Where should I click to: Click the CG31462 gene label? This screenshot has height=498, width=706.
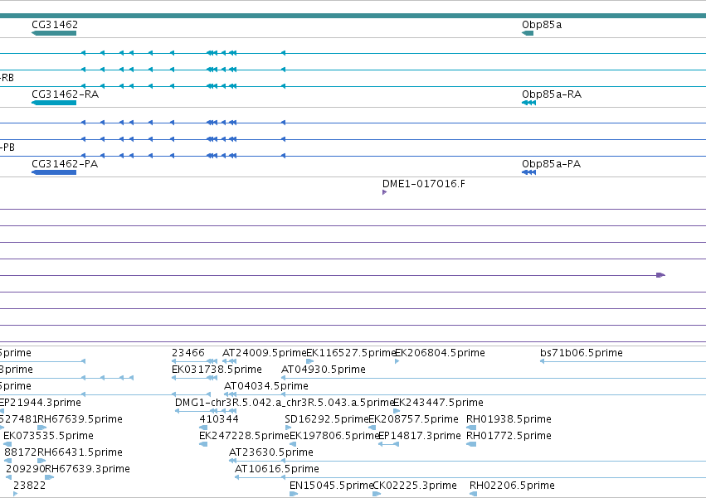coord(55,25)
